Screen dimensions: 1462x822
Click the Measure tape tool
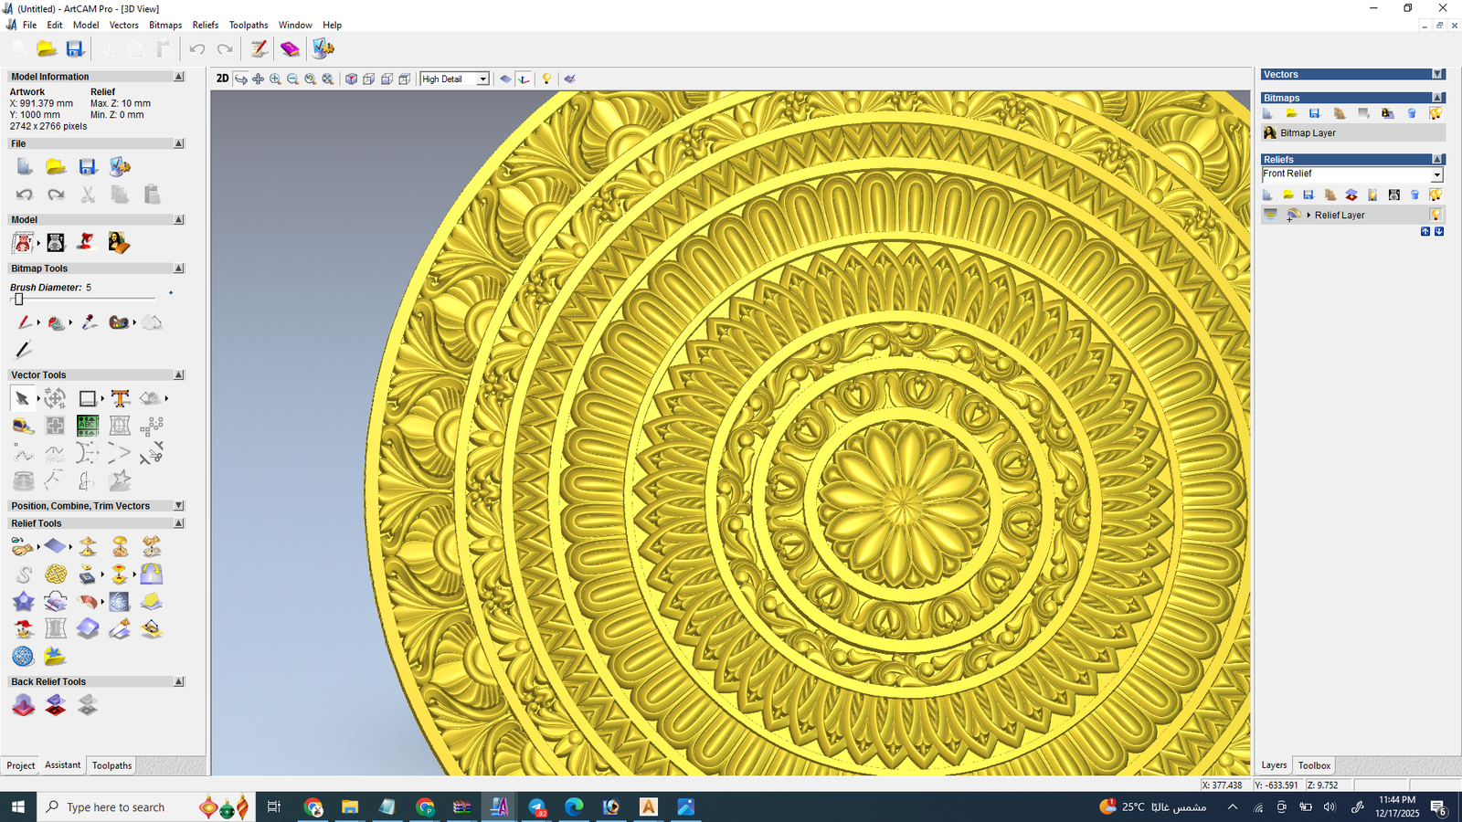click(23, 426)
